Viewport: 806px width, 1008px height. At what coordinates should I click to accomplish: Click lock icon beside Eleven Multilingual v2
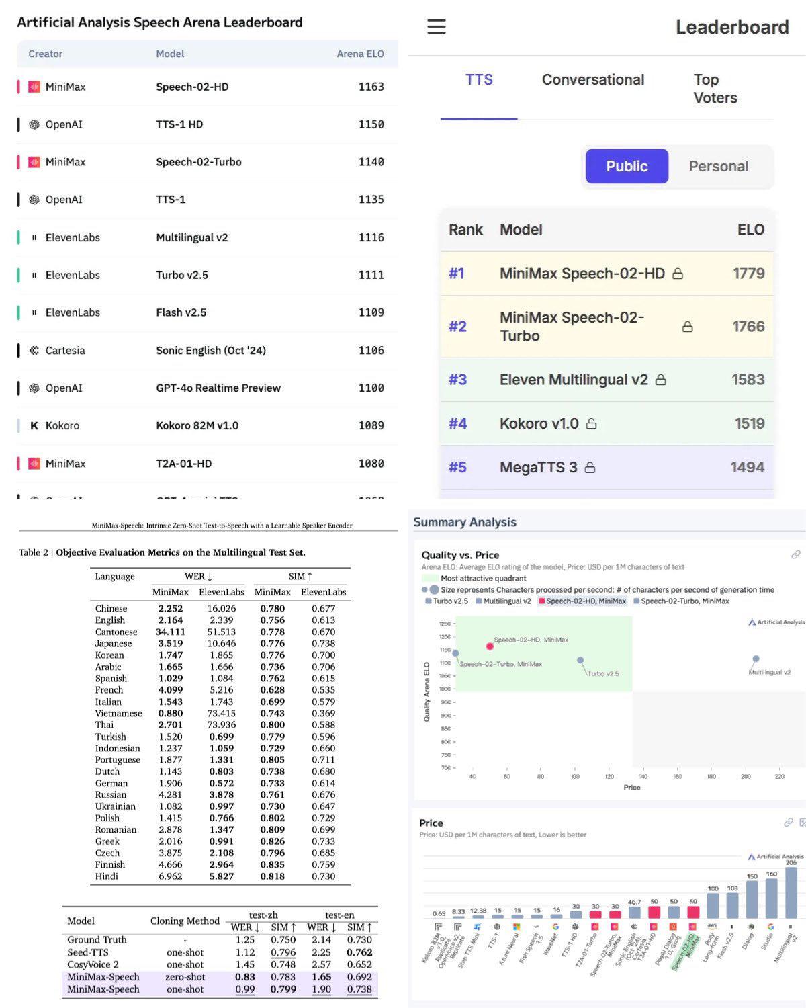pos(661,380)
